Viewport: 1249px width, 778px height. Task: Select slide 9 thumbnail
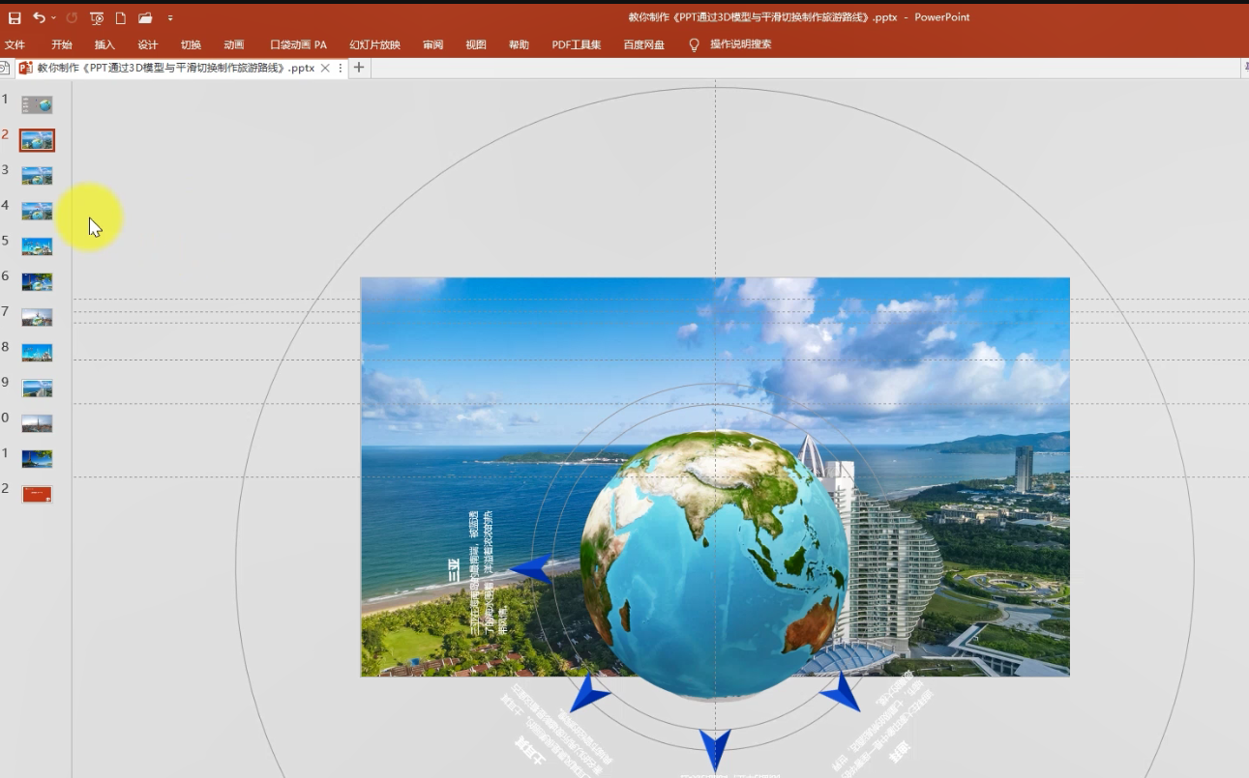click(x=37, y=388)
